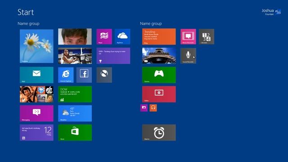The image size is (288, 162).
Task: Open the face photo tile
Action: pos(75,36)
